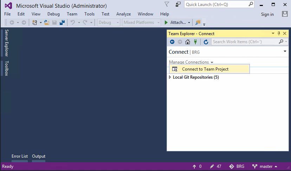
Task: Go back in Team Explorer
Action: tap(172, 42)
